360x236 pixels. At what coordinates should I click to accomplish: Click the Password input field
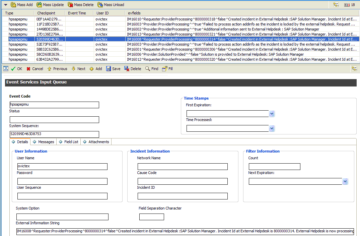62,181
